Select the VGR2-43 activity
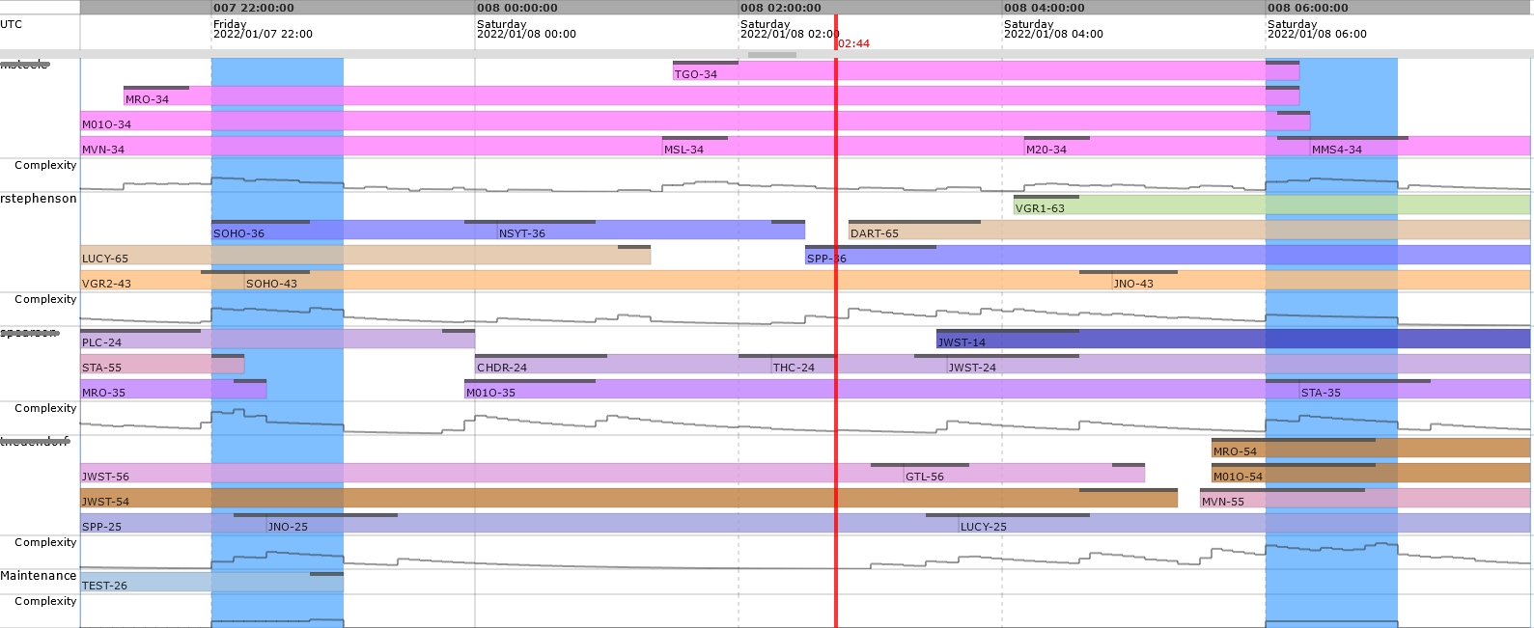1534x628 pixels. tap(162, 281)
